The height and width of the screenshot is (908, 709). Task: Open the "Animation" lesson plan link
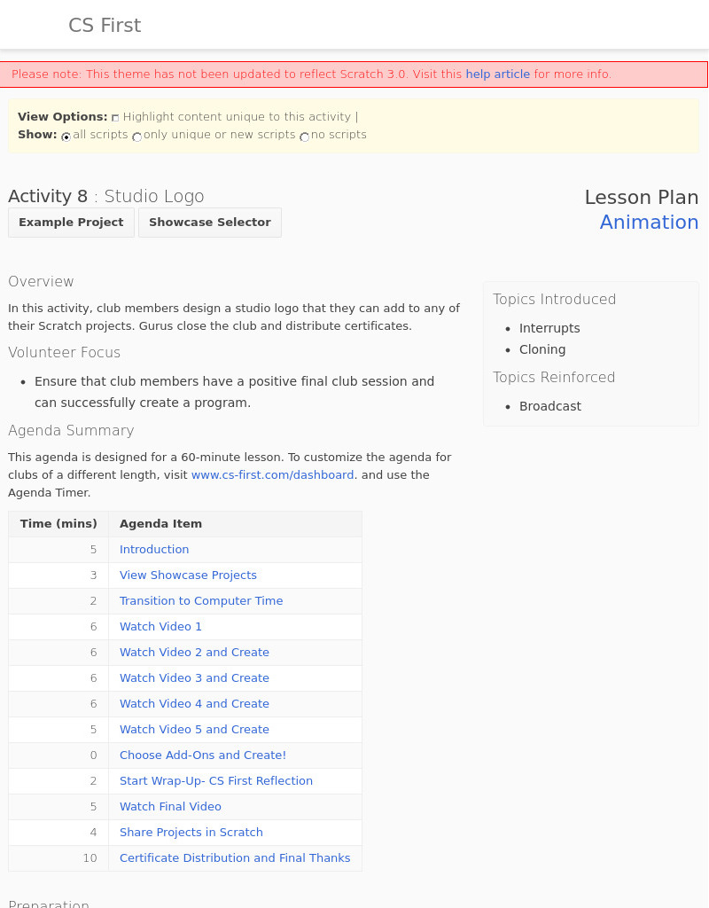click(649, 222)
